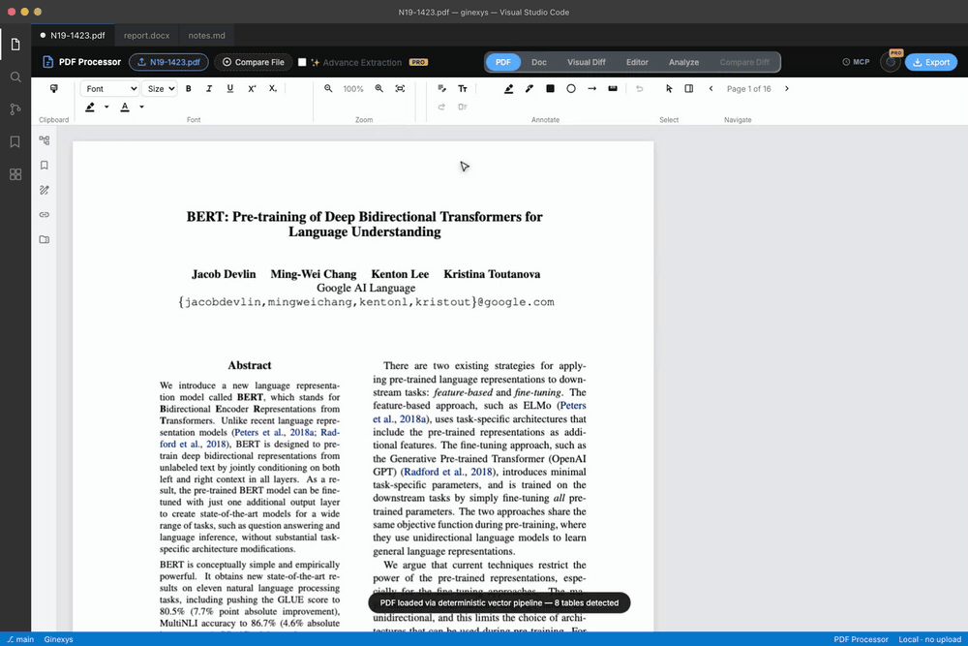Click the format painter icon in Clipboard group
The image size is (968, 646).
pyautogui.click(x=53, y=89)
